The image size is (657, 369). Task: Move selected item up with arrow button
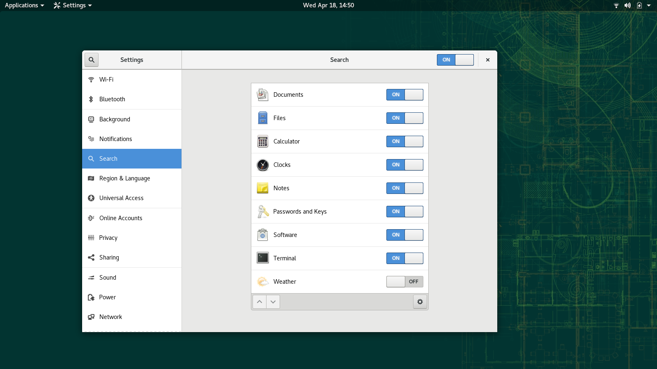[x=259, y=302]
